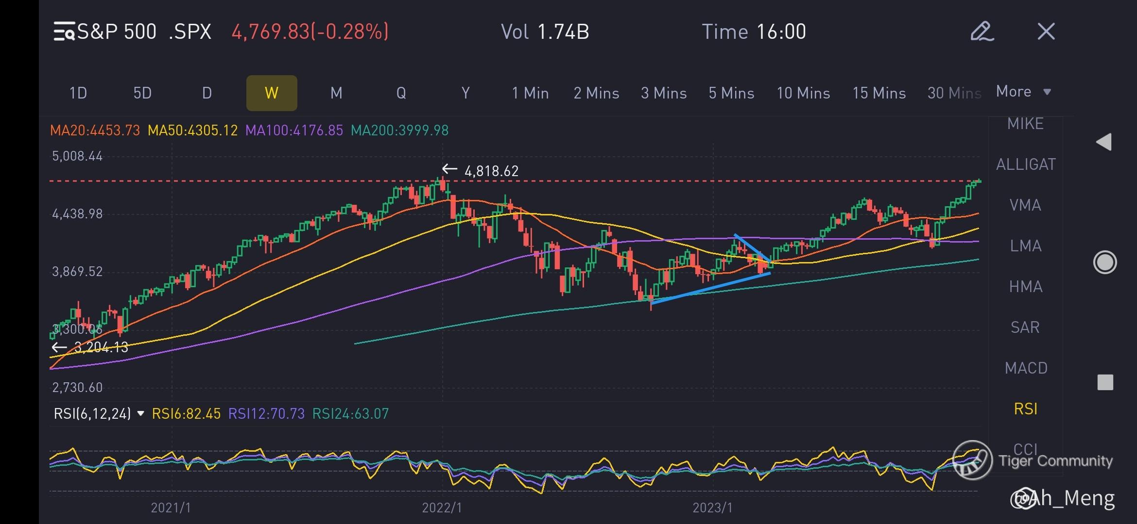Select the 15 Mins interval
The width and height of the screenshot is (1137, 524).
tap(879, 93)
